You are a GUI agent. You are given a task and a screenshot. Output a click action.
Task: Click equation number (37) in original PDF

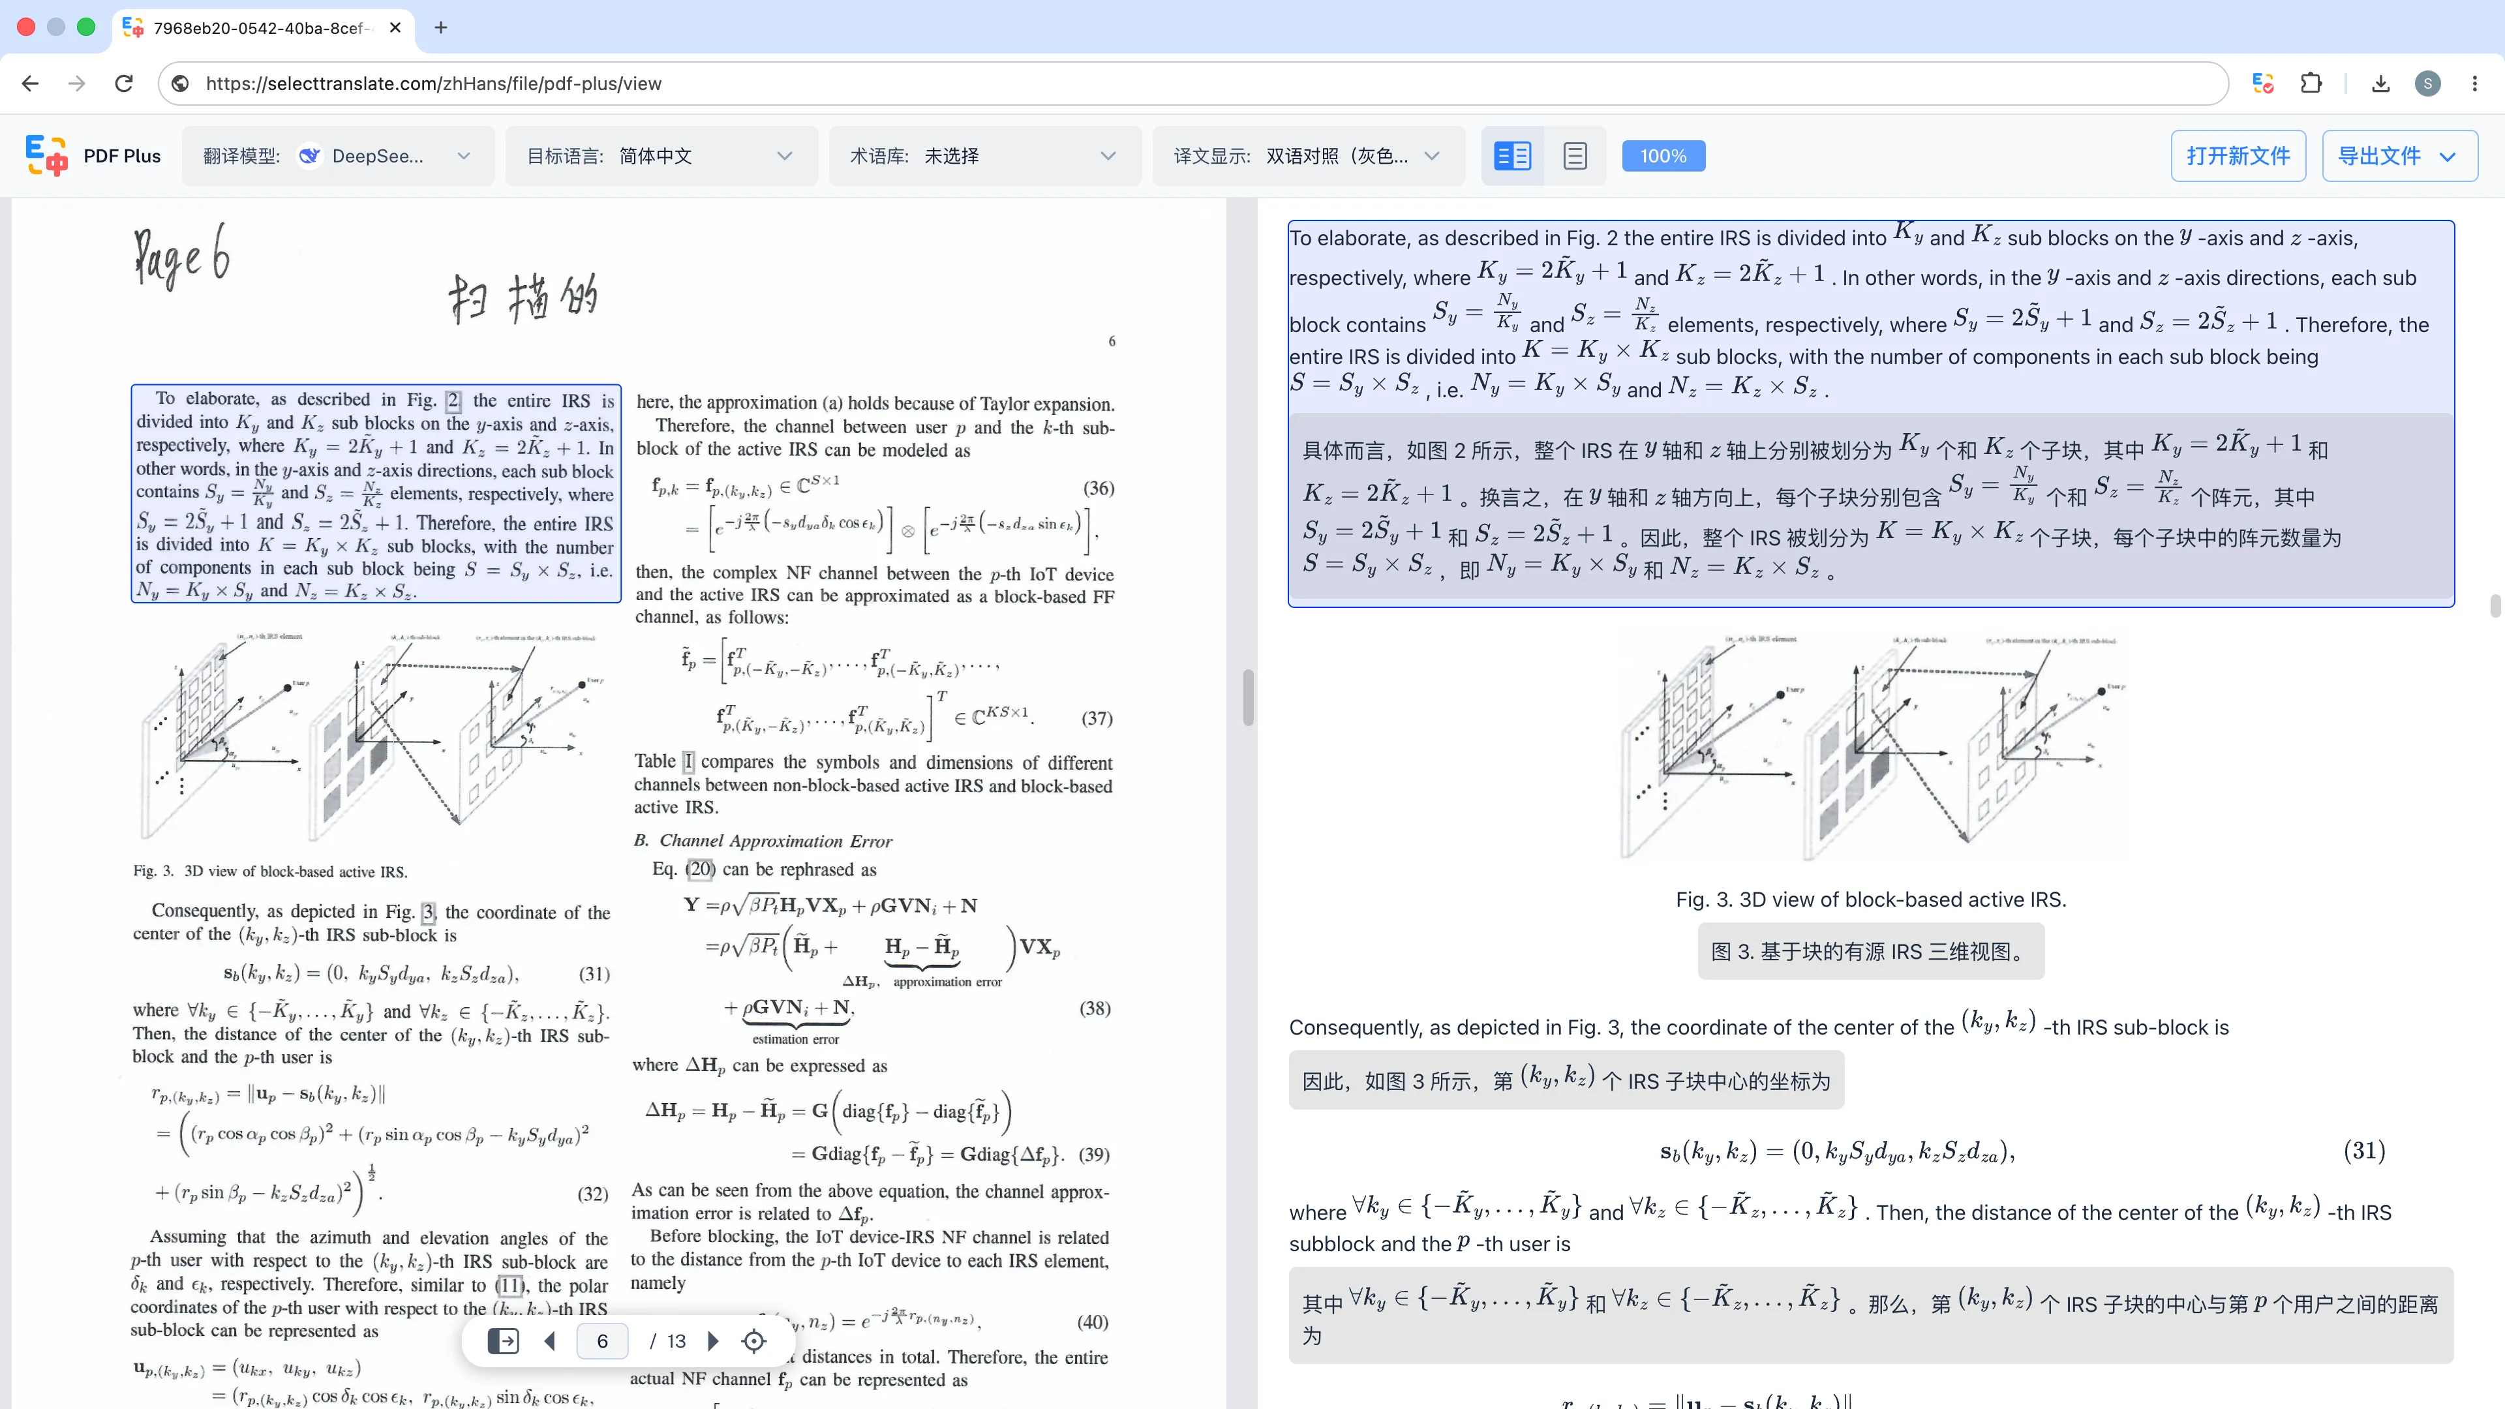point(1097,718)
